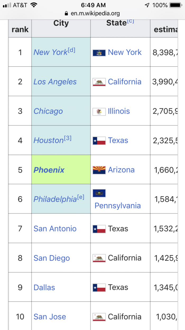Open the Pennsylvania state link

tap(118, 206)
